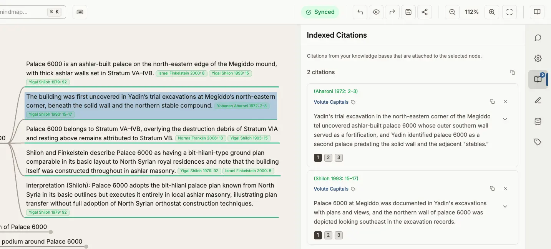Open keyboard shortcuts icon in toolbar
This screenshot has width=551, height=249.
(x=80, y=12)
